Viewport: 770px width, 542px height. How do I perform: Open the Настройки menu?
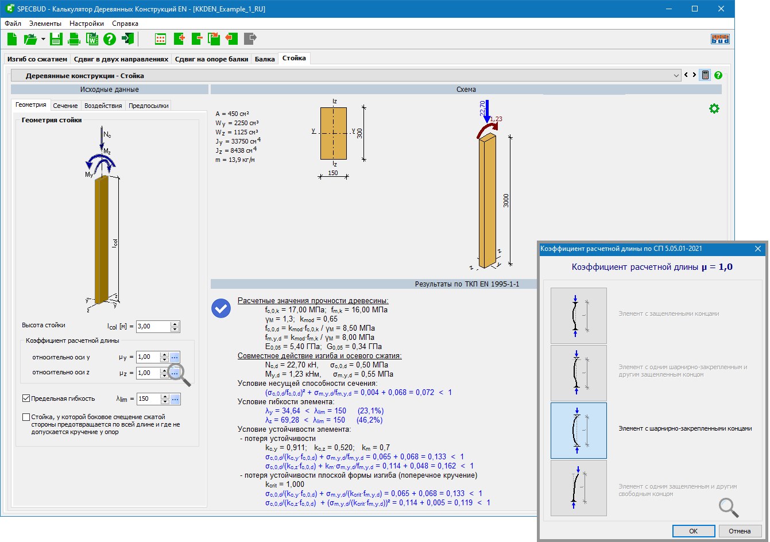point(86,24)
